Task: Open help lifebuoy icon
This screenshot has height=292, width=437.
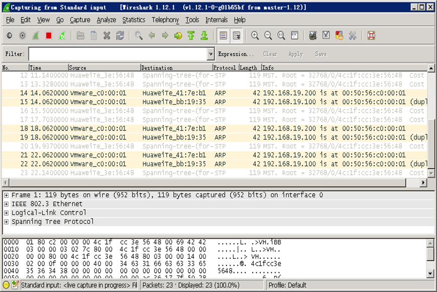Action: pyautogui.click(x=371, y=36)
